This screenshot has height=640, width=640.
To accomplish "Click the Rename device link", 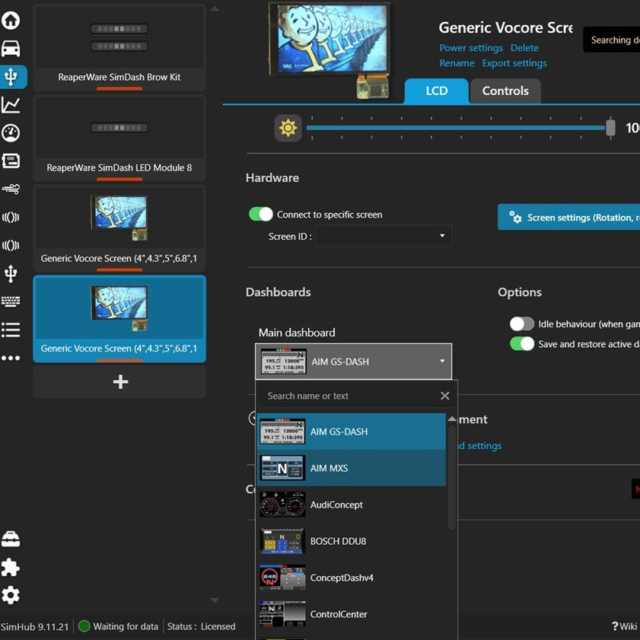I will click(x=457, y=63).
